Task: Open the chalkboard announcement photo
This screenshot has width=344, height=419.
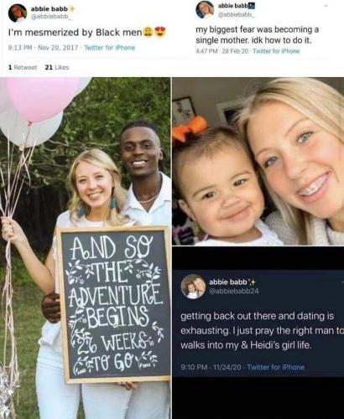Action: point(85,248)
